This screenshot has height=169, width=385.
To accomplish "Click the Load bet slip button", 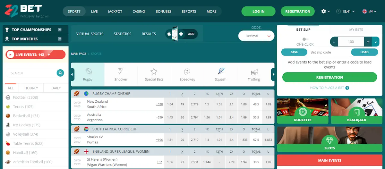I will click(x=364, y=52).
